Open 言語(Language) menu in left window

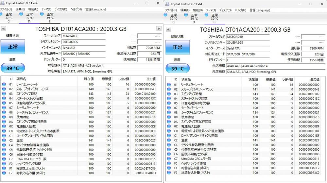click(95, 9)
